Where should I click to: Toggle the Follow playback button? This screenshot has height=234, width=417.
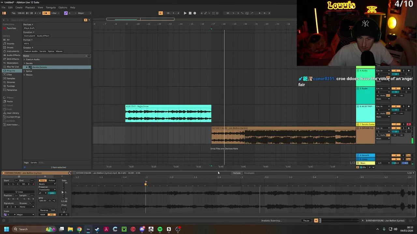pos(161,13)
